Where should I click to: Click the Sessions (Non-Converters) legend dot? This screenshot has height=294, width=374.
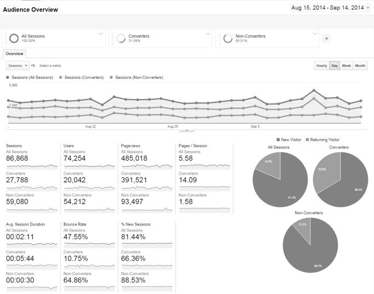(x=111, y=78)
